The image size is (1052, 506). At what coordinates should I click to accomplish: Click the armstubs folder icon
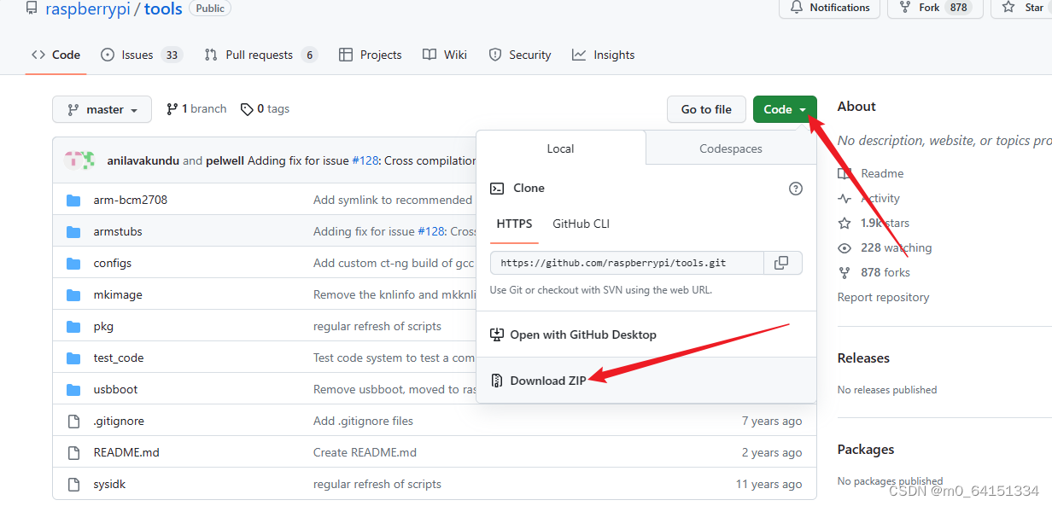coord(73,232)
